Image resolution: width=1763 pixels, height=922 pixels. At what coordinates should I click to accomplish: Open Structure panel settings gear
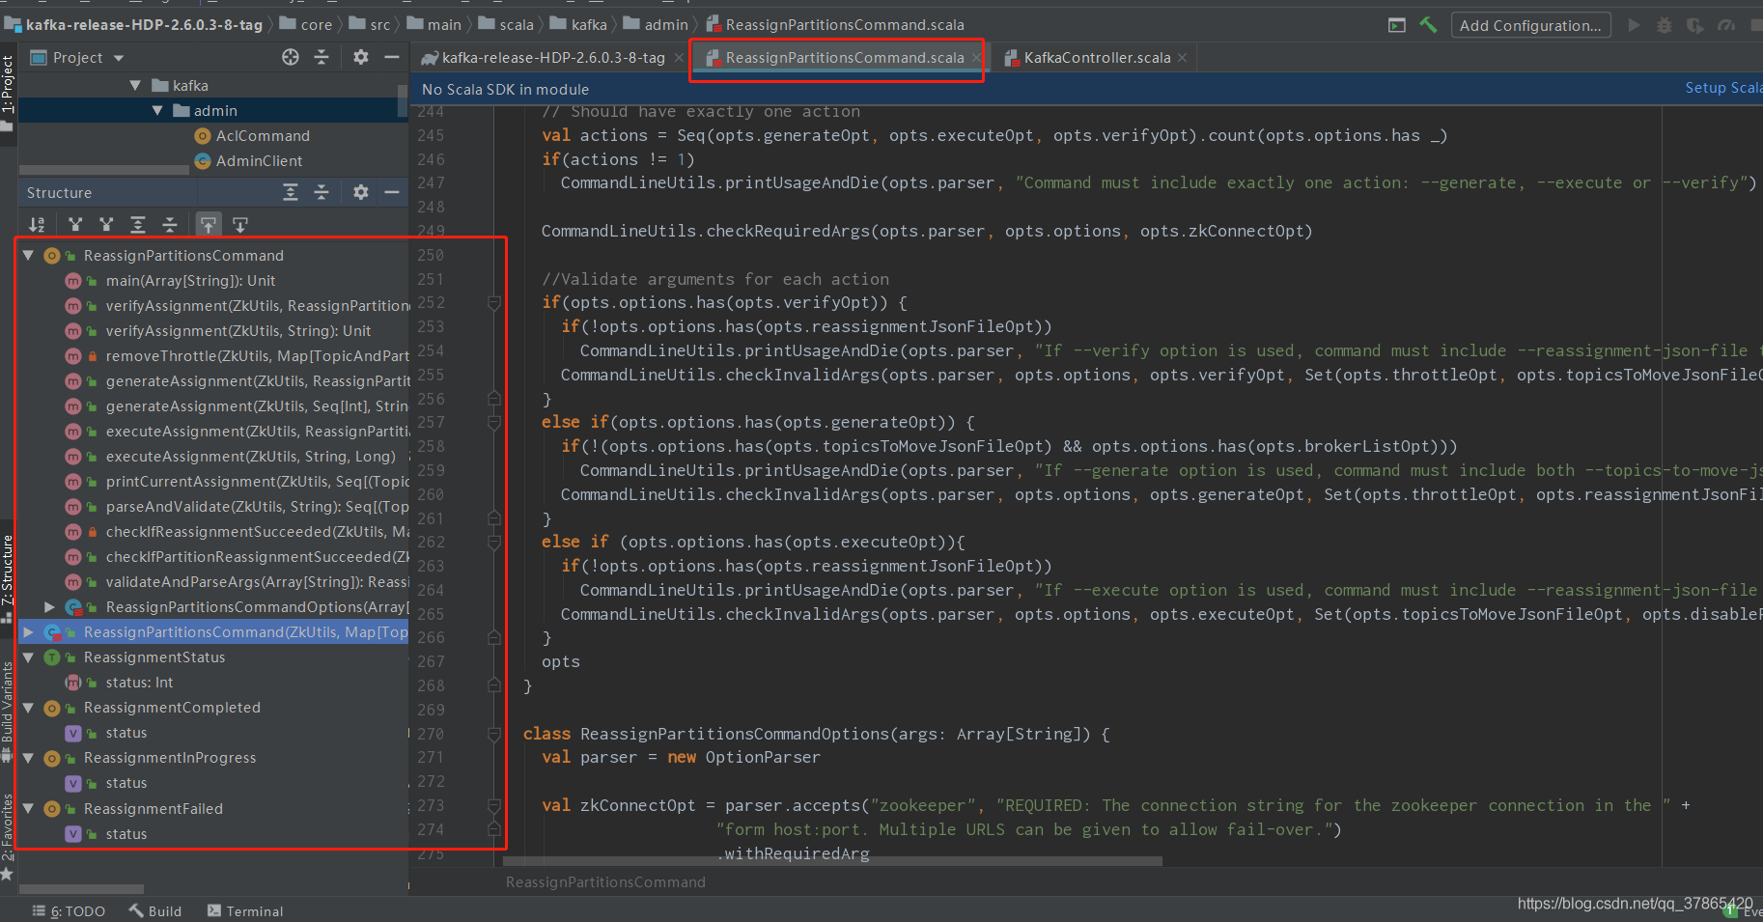pos(360,192)
